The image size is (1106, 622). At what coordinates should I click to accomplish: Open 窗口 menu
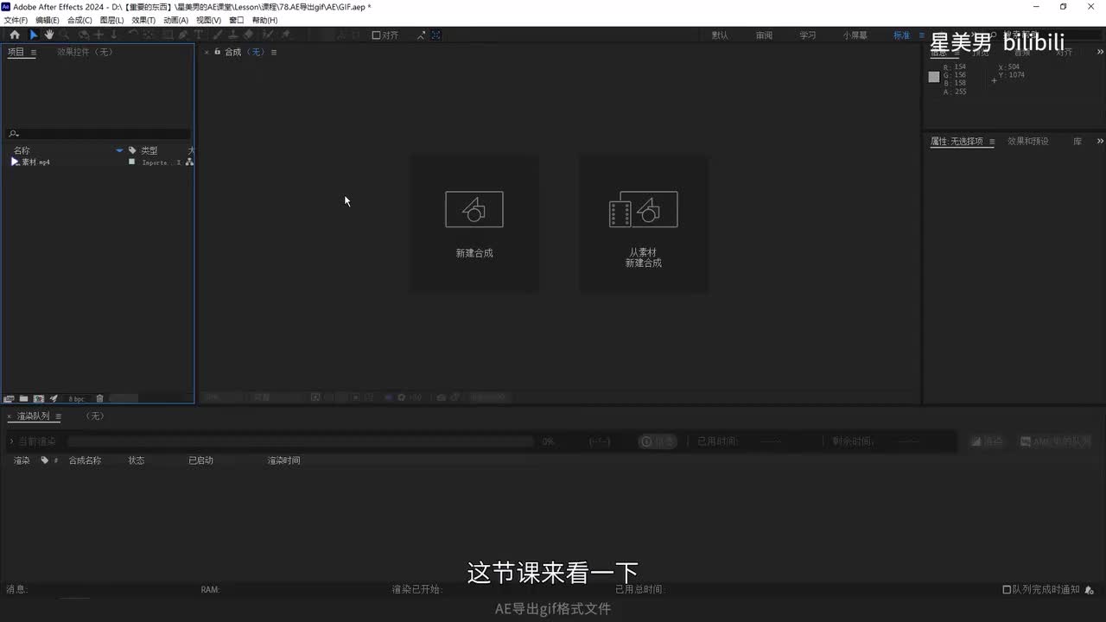tap(236, 20)
